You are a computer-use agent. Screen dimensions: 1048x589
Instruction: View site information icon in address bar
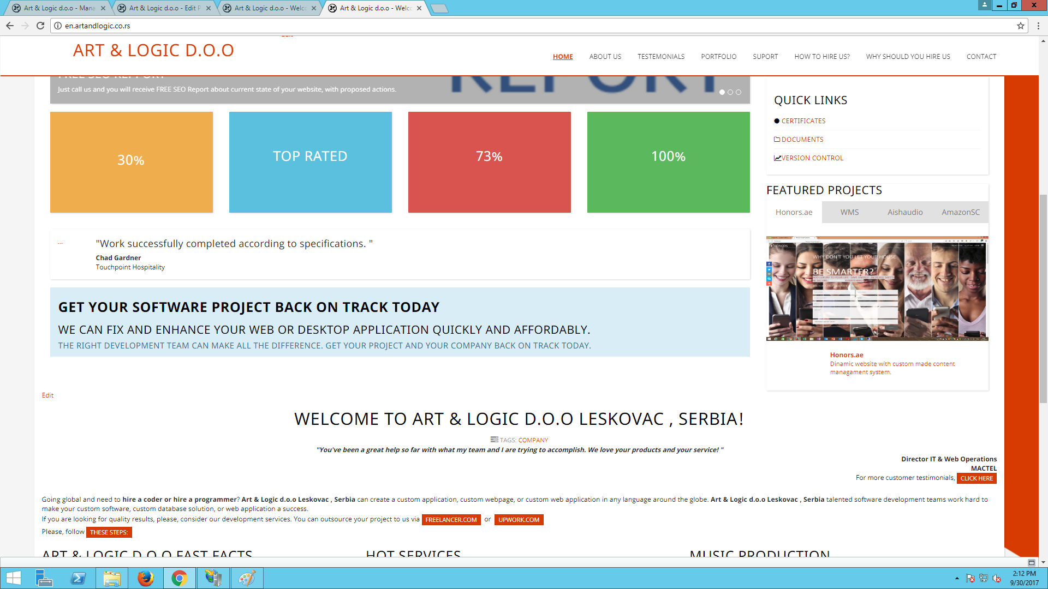coord(58,26)
